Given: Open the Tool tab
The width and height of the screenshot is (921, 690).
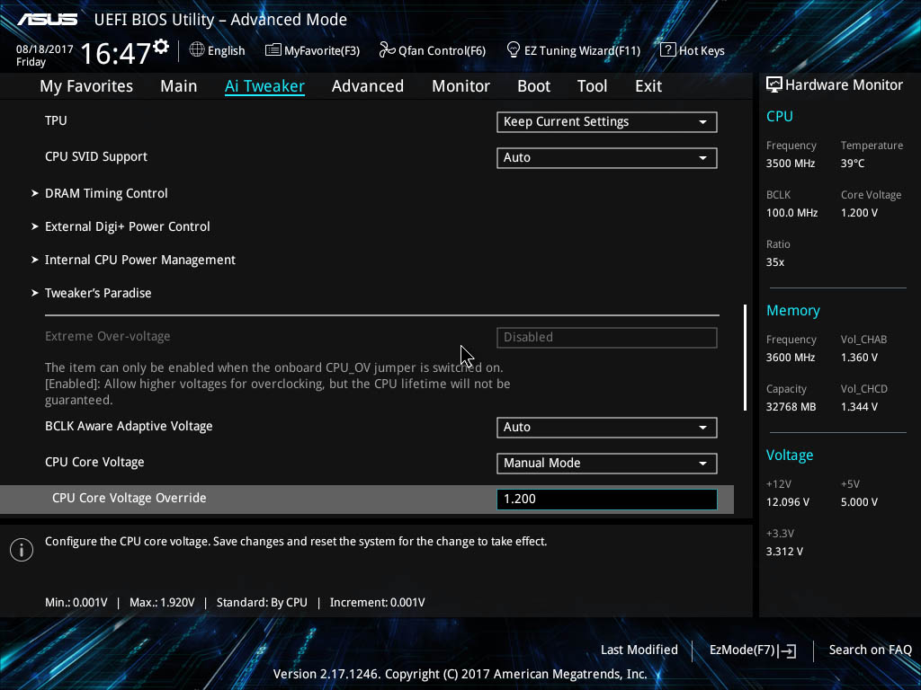Looking at the screenshot, I should (592, 86).
